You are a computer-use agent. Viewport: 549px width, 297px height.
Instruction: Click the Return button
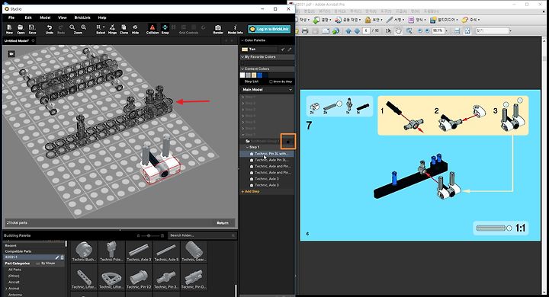click(x=223, y=223)
